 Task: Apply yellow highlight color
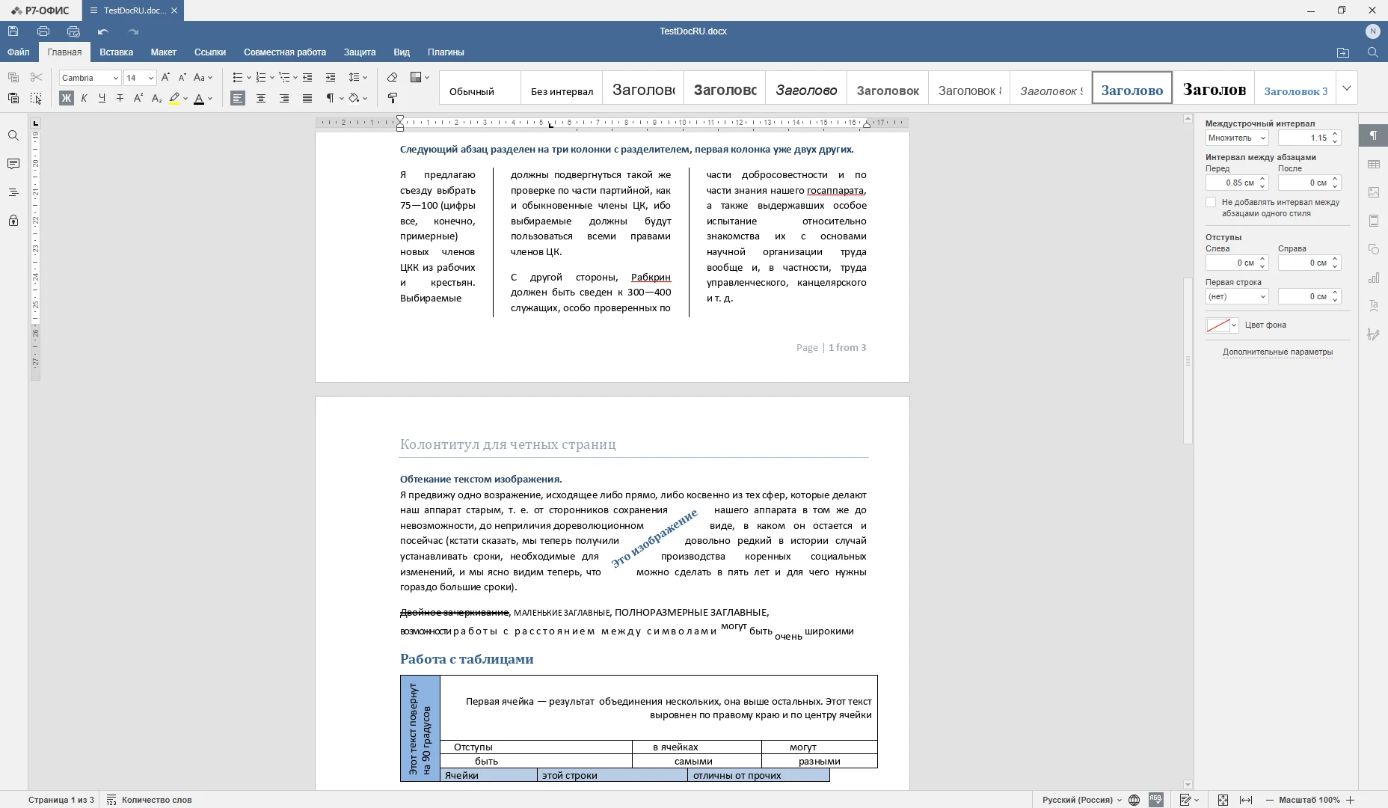(x=174, y=98)
